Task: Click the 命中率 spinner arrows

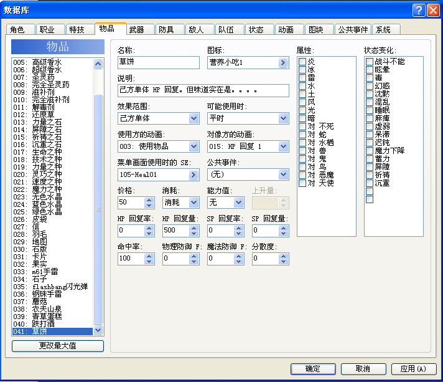Action: [149, 259]
